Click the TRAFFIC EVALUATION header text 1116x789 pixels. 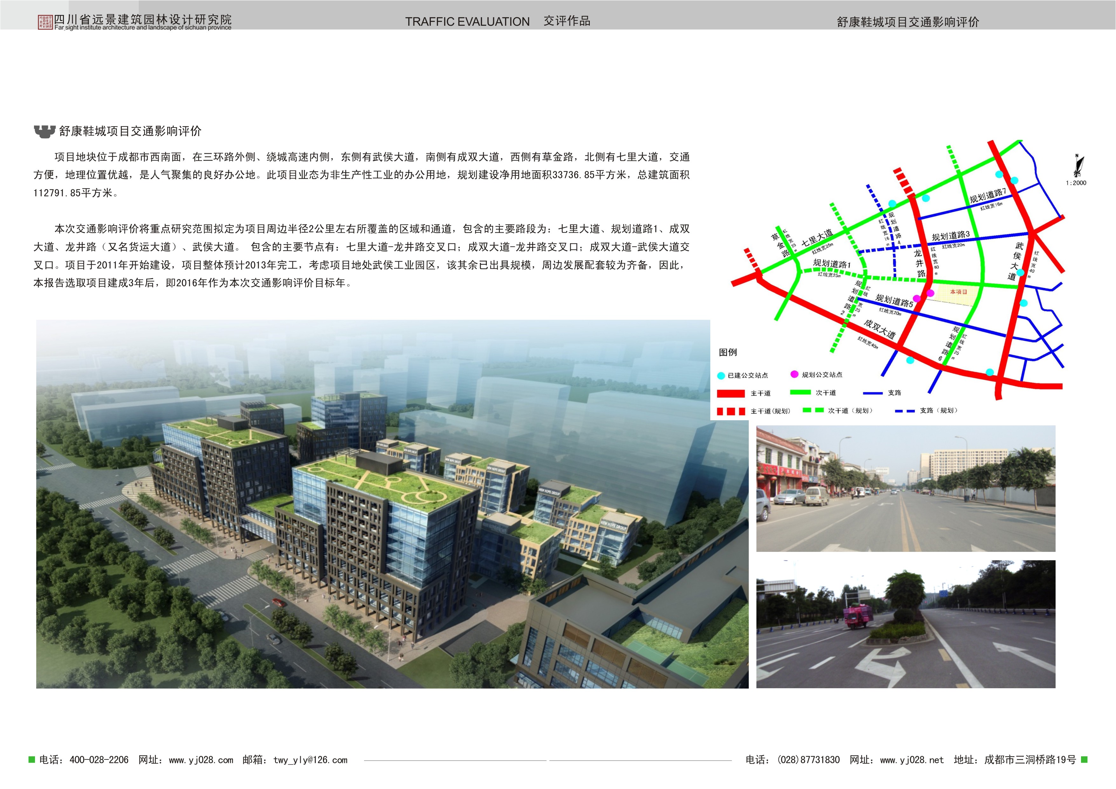pos(467,22)
